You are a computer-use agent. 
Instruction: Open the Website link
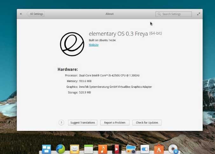pyautogui.click(x=94, y=45)
